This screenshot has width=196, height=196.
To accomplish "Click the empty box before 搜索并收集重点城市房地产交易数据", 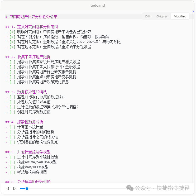I will tap(12, 77).
